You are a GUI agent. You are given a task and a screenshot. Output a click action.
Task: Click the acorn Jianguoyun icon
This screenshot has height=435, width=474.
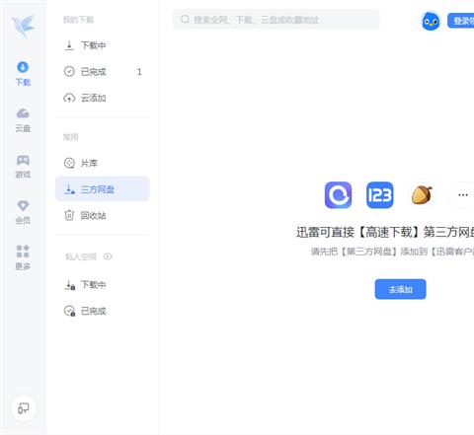tap(422, 195)
